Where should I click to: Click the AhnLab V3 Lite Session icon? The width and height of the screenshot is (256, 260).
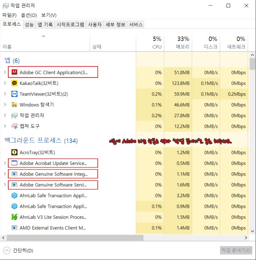click(14, 217)
